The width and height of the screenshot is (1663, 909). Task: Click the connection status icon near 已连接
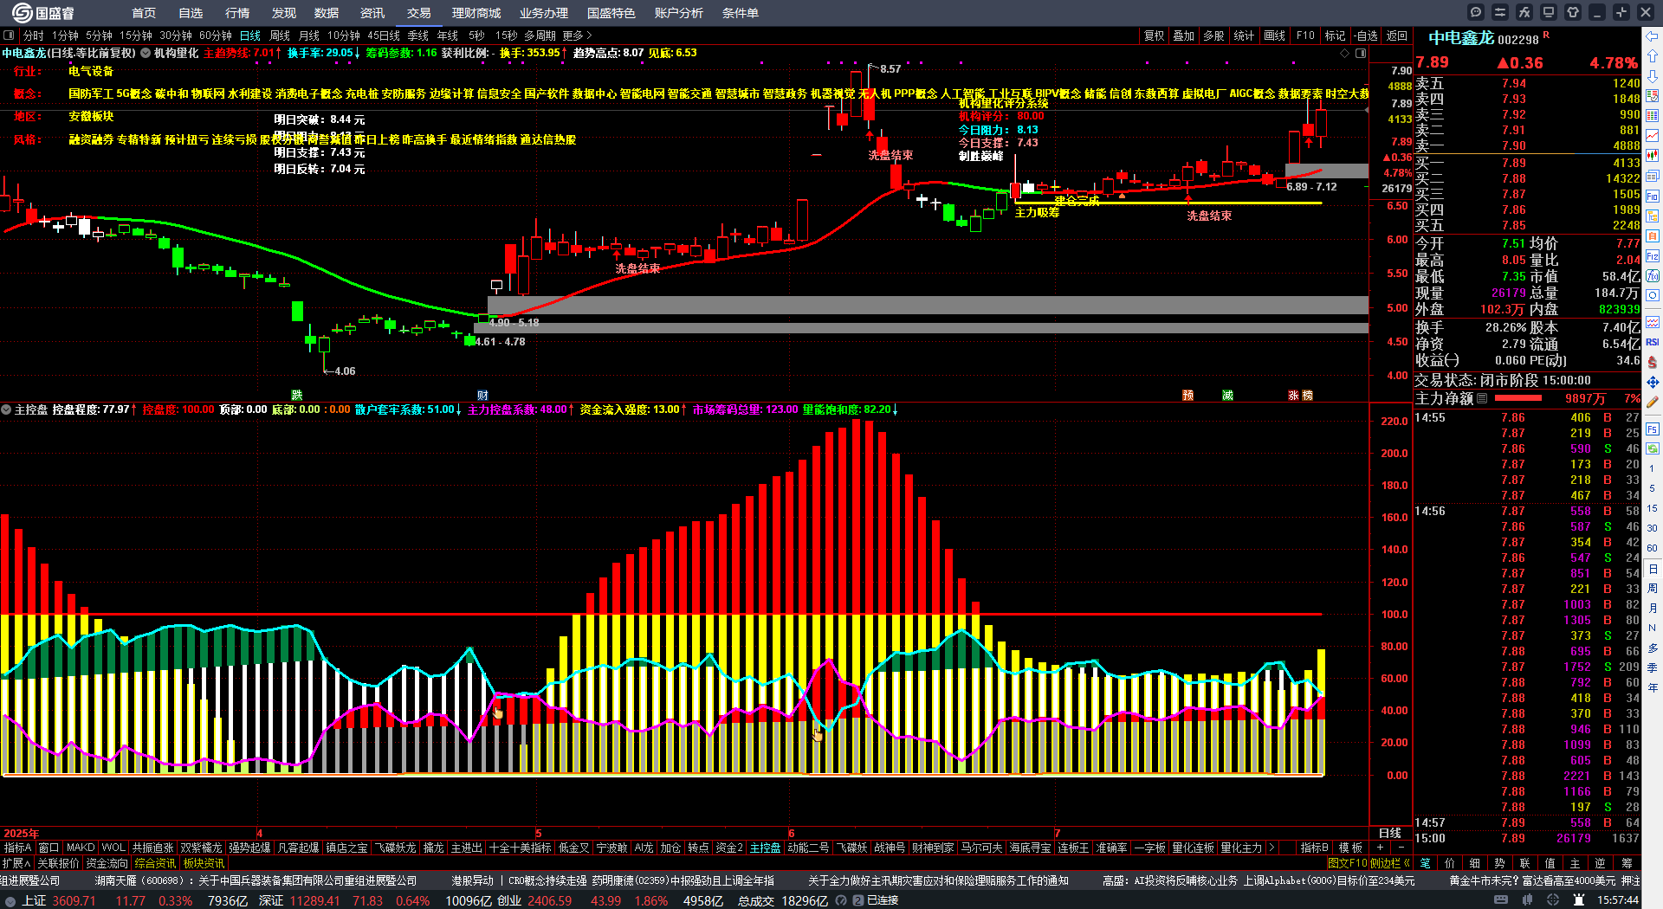tap(858, 900)
